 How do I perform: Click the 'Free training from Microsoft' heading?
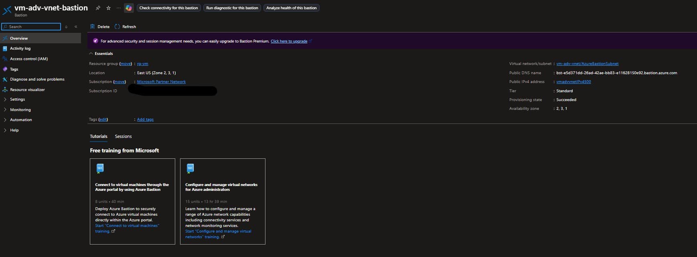124,150
